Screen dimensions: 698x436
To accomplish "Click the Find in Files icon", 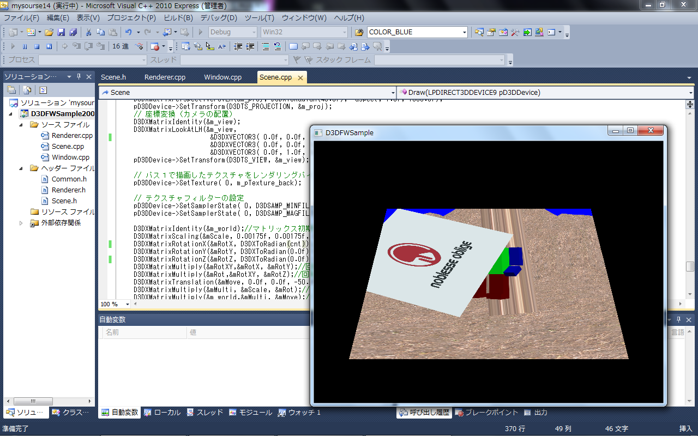I will pyautogui.click(x=359, y=32).
